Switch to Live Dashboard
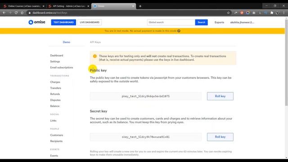Screen dimensions: 288x162 (90, 22)
